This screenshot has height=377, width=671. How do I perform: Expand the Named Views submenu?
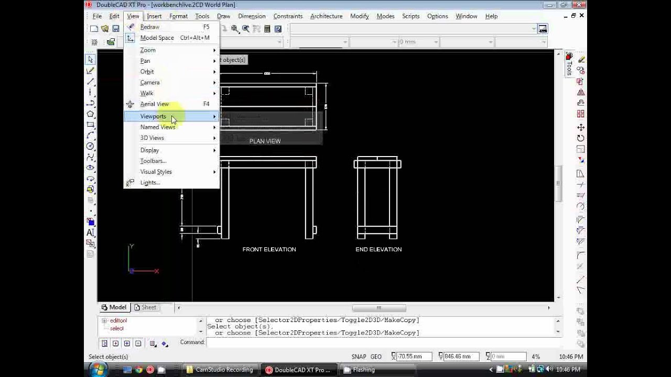pyautogui.click(x=171, y=127)
